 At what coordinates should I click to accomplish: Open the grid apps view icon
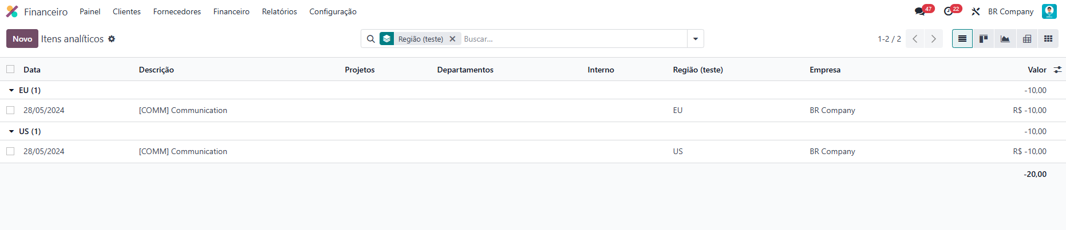[1048, 39]
